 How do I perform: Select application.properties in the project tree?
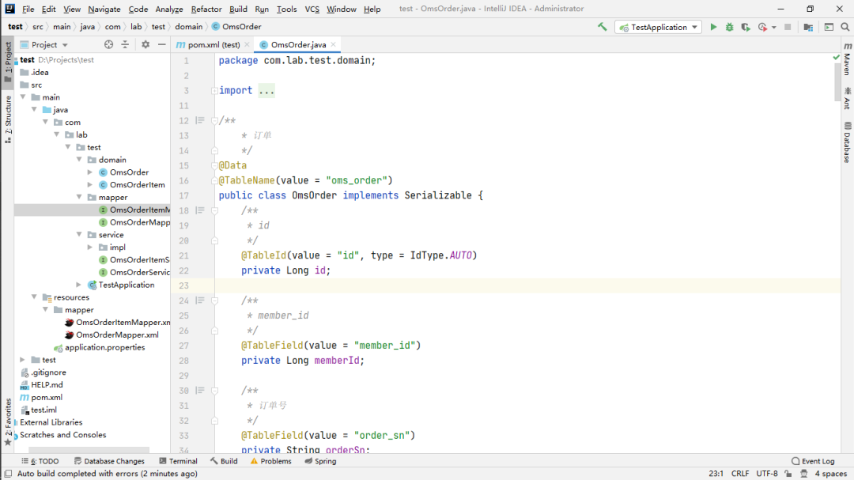[104, 347]
